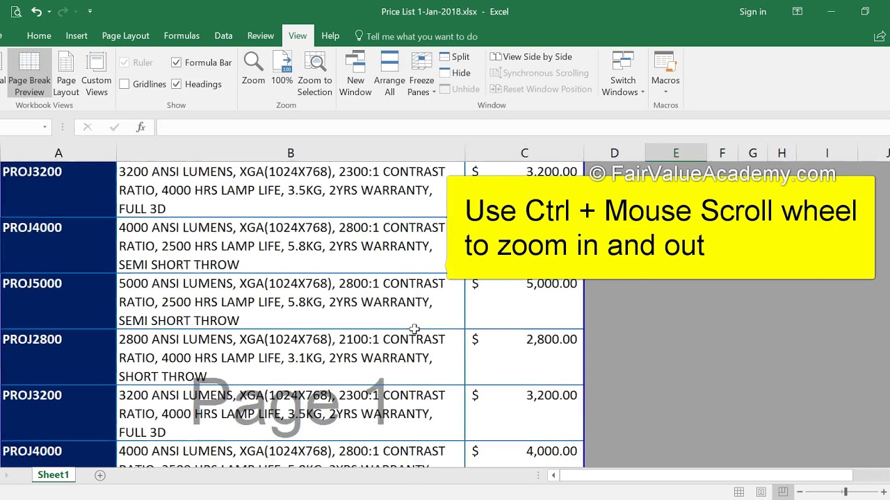Select the PROJ5000 cell
Image resolution: width=890 pixels, height=500 pixels.
[58, 301]
